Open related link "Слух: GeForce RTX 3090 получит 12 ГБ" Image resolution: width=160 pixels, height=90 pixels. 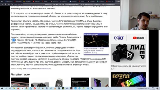point(94,50)
